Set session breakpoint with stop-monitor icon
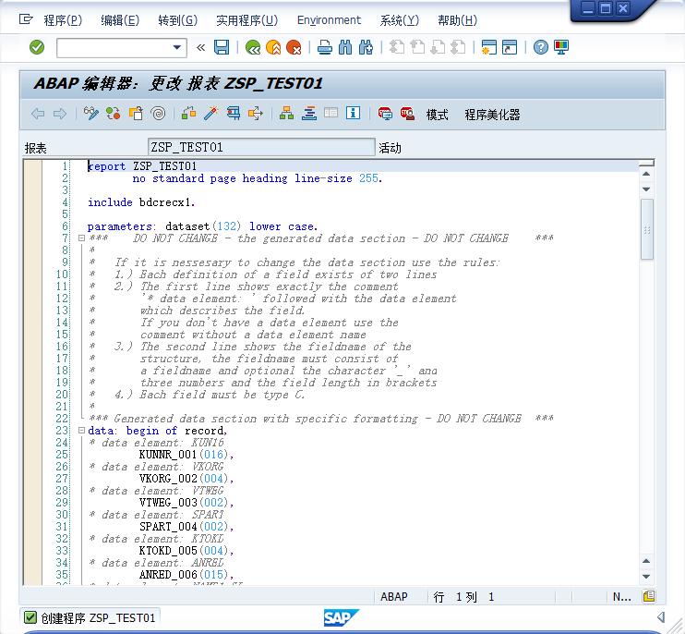 click(385, 114)
